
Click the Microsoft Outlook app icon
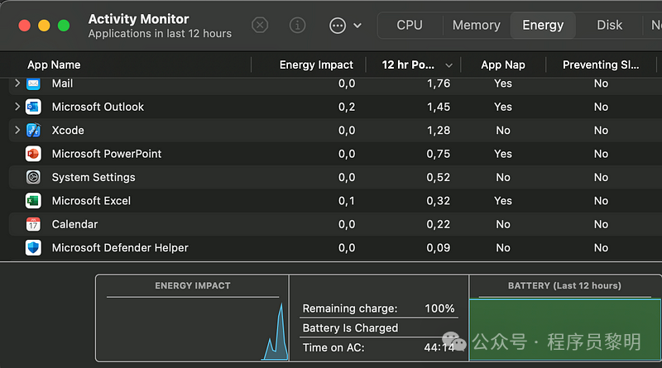coord(33,107)
